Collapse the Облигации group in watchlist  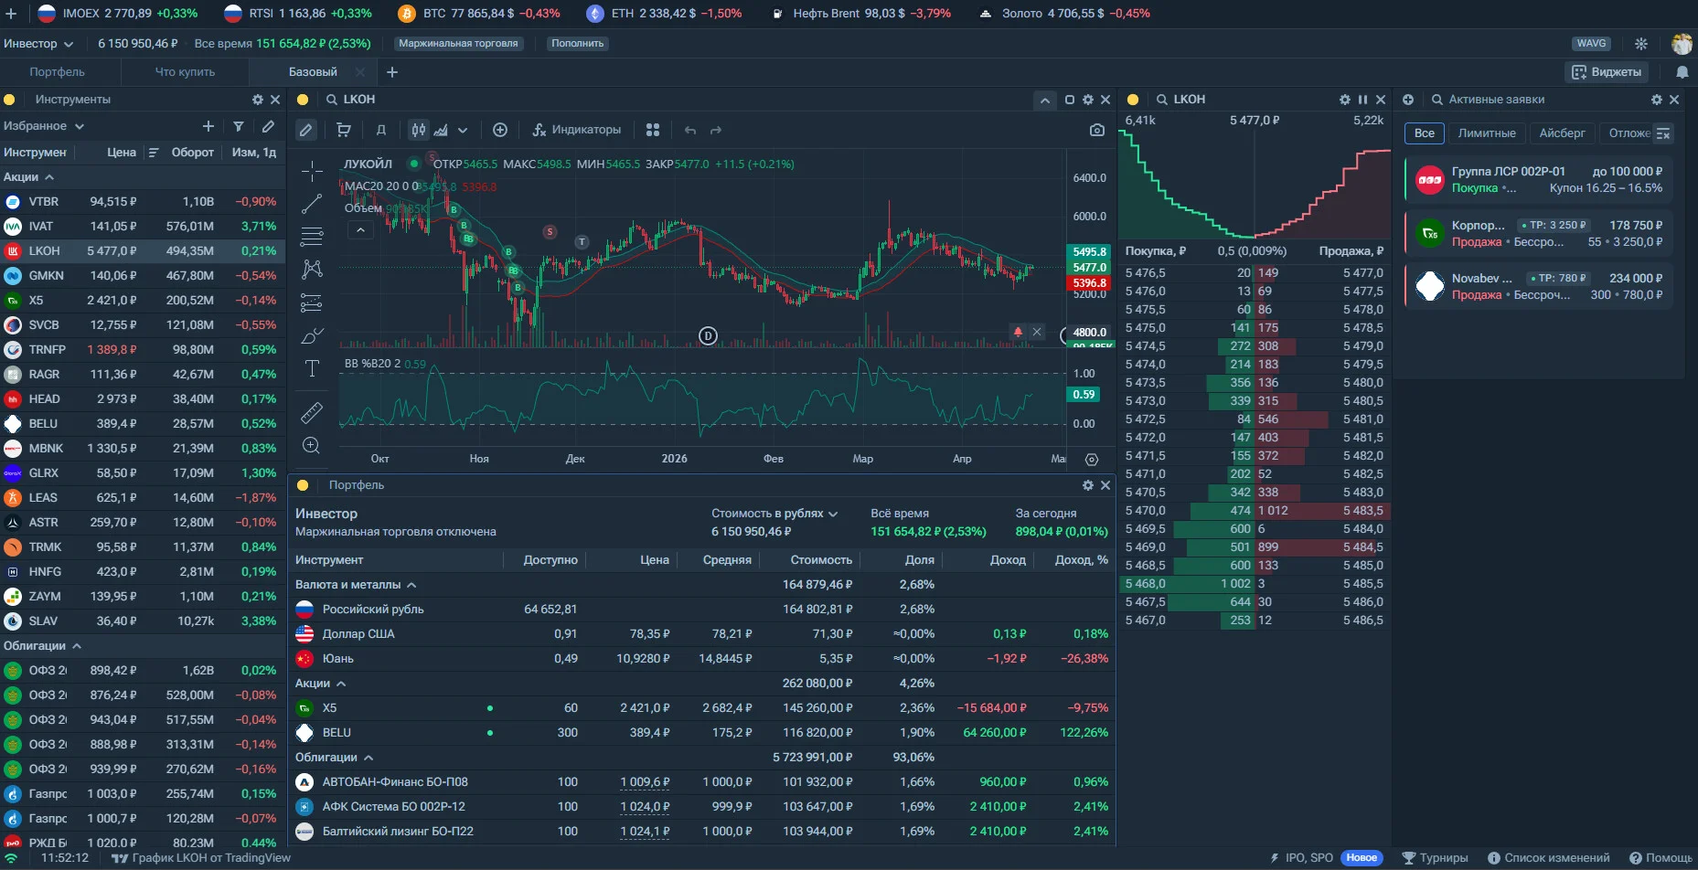pos(77,646)
